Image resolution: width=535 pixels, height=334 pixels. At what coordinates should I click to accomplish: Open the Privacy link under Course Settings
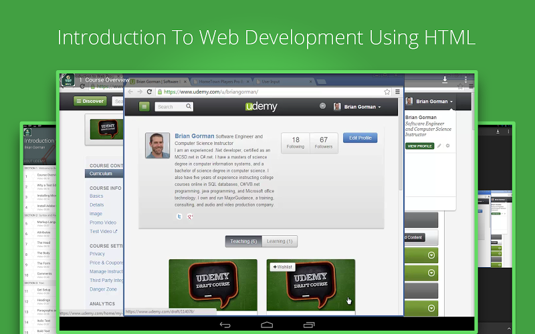pyautogui.click(x=97, y=254)
